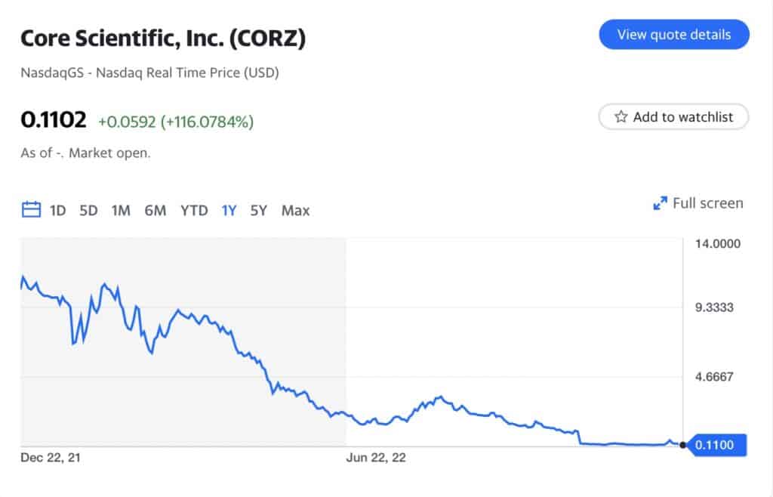
Task: Open Full screen chart view
Action: pos(707,203)
